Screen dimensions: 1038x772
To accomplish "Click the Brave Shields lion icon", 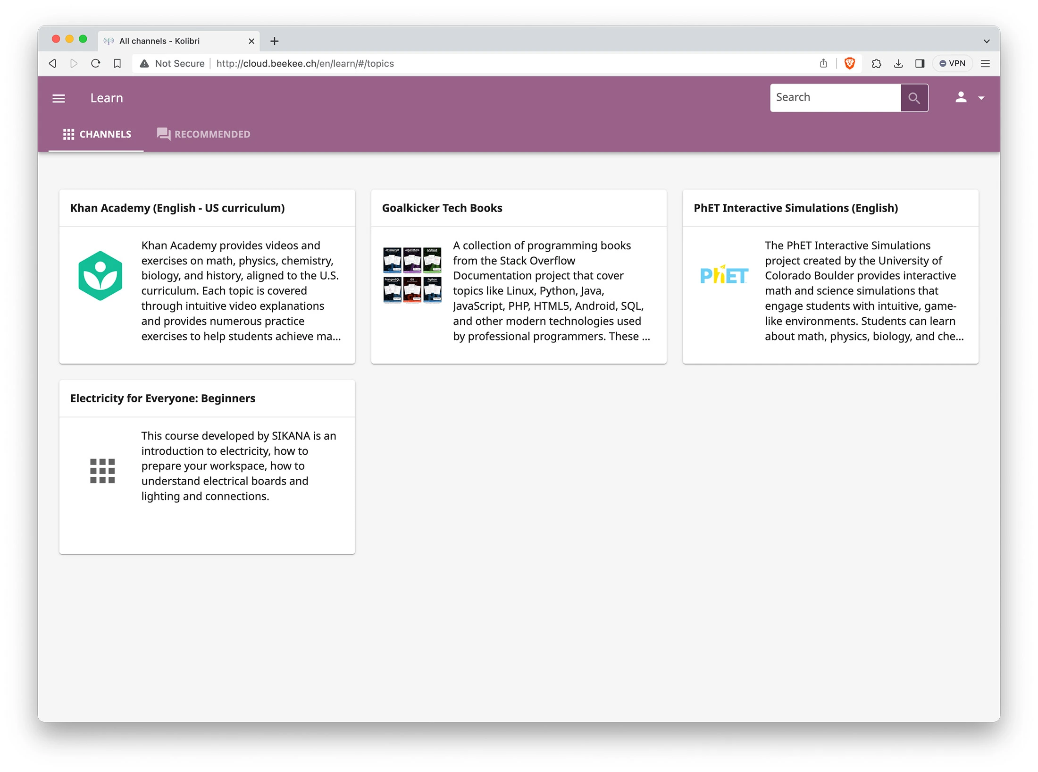I will 849,63.
